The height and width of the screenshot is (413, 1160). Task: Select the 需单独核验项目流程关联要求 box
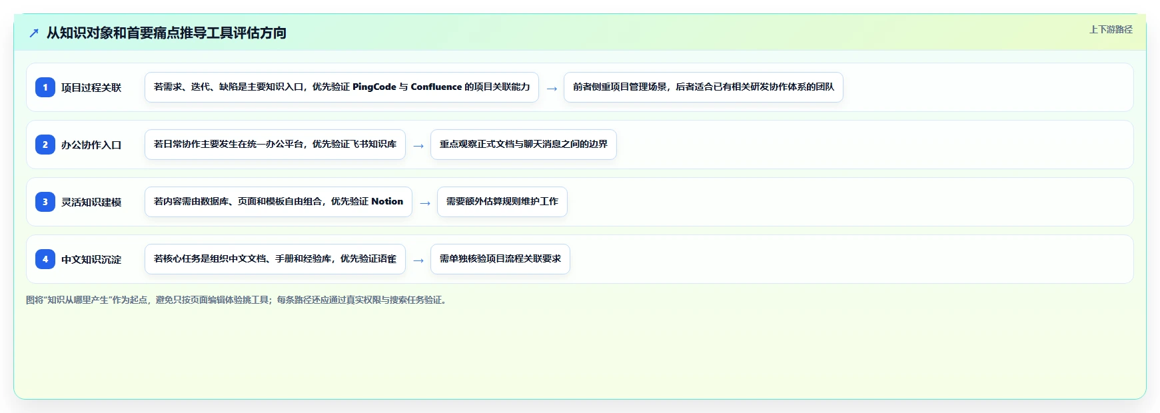500,259
